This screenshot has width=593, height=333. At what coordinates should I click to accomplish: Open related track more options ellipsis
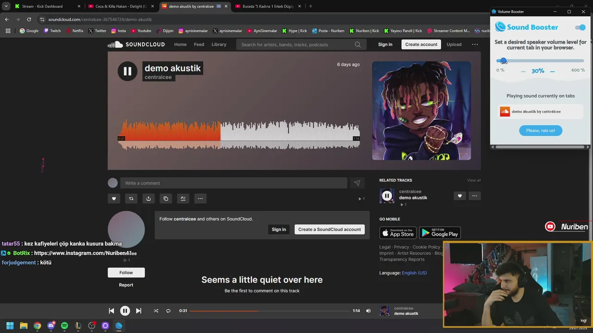coord(474,196)
